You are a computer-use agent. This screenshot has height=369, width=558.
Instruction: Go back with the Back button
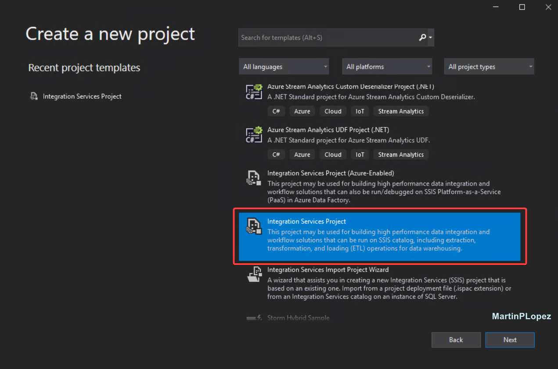[456, 340]
